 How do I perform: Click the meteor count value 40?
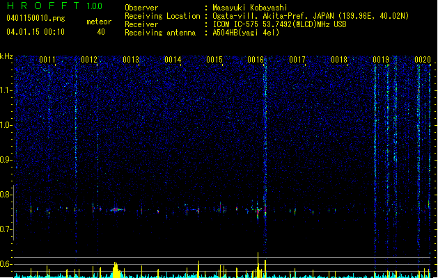(x=101, y=32)
